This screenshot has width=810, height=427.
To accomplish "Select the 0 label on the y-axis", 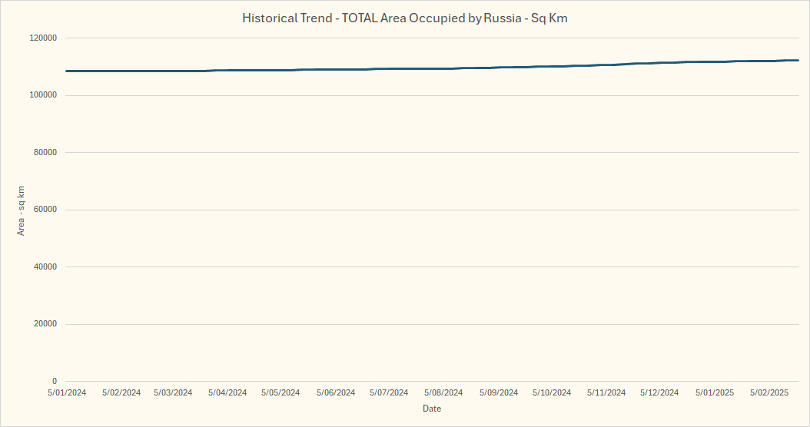I will (55, 381).
